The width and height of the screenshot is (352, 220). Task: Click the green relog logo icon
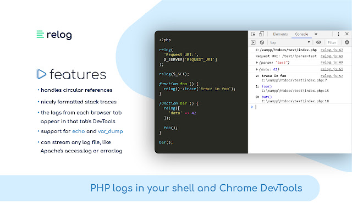pyautogui.click(x=40, y=34)
